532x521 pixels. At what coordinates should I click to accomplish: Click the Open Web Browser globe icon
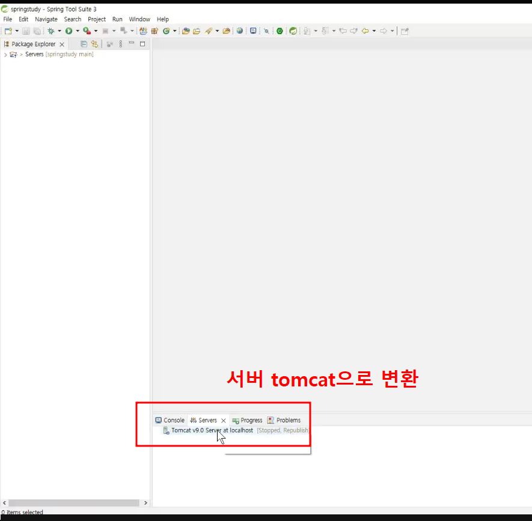[240, 31]
